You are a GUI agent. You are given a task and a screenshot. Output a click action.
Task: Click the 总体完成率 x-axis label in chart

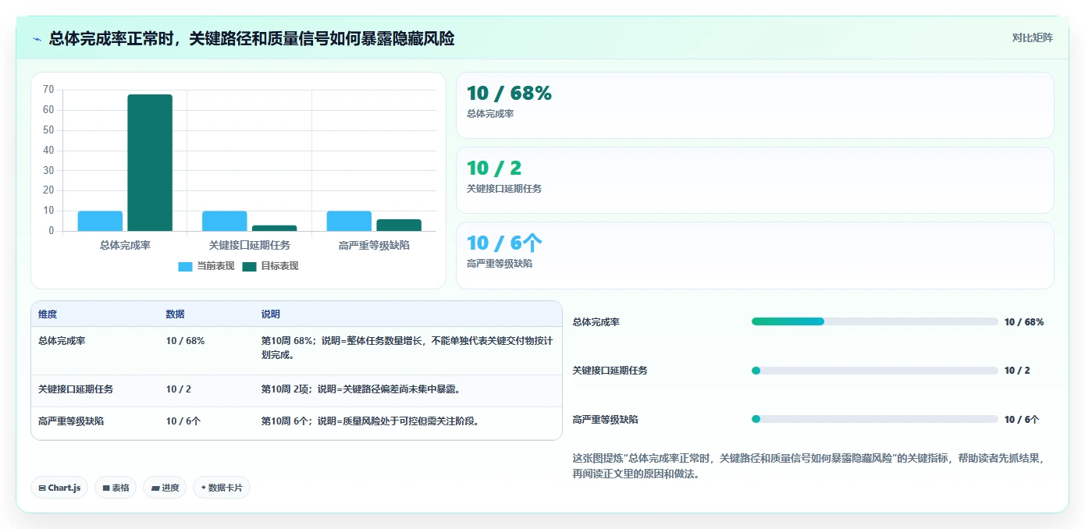pos(125,245)
